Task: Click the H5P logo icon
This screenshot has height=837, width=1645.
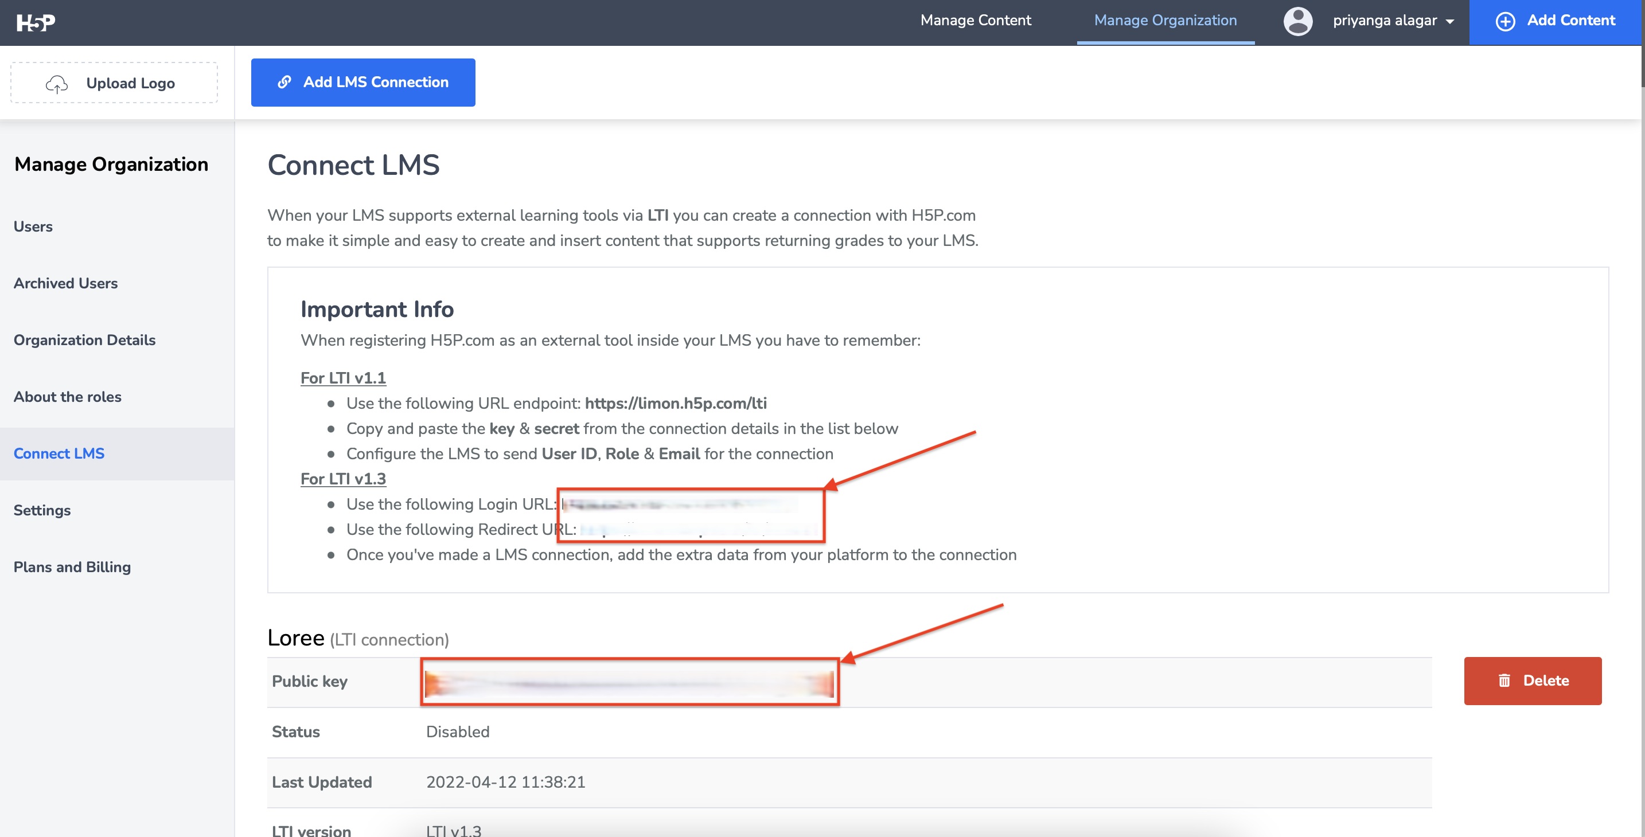Action: pyautogui.click(x=36, y=23)
